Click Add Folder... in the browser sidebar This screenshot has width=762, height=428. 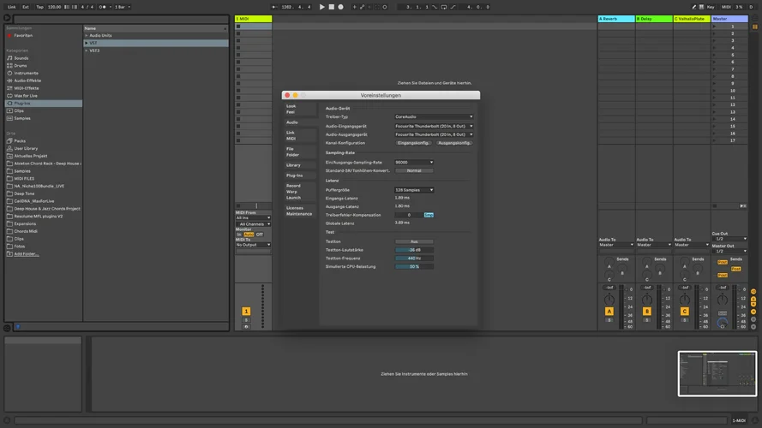coord(26,253)
